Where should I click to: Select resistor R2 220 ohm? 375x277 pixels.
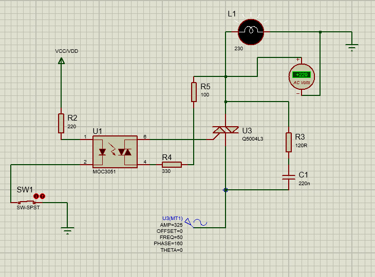[61, 123]
